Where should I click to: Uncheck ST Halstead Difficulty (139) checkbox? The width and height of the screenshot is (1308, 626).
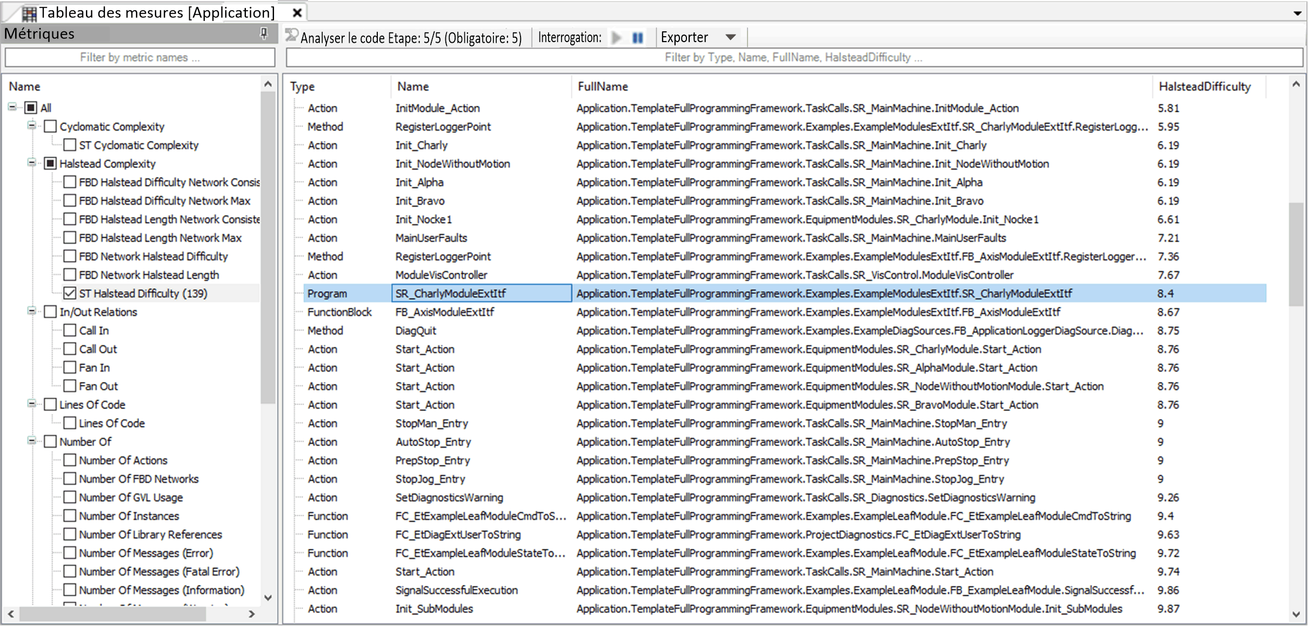pyautogui.click(x=70, y=293)
